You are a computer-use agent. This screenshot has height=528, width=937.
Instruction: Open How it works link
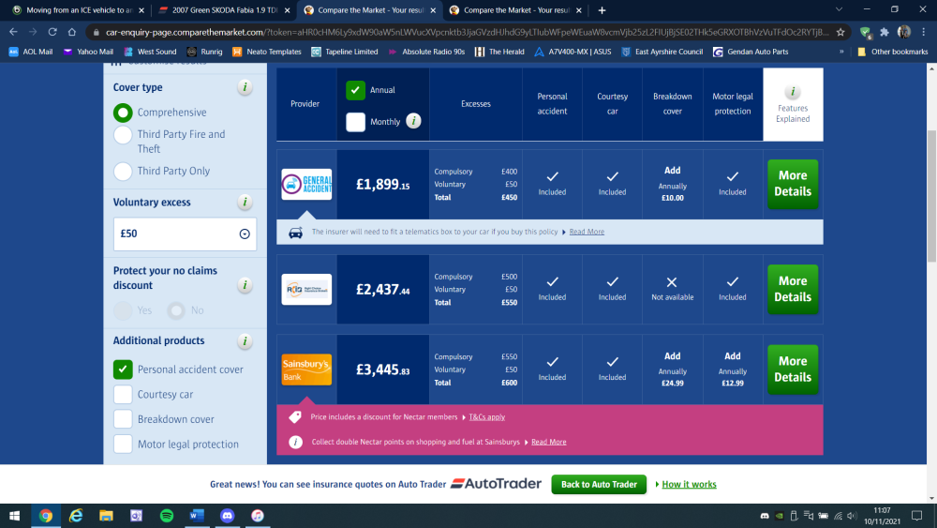tap(689, 484)
